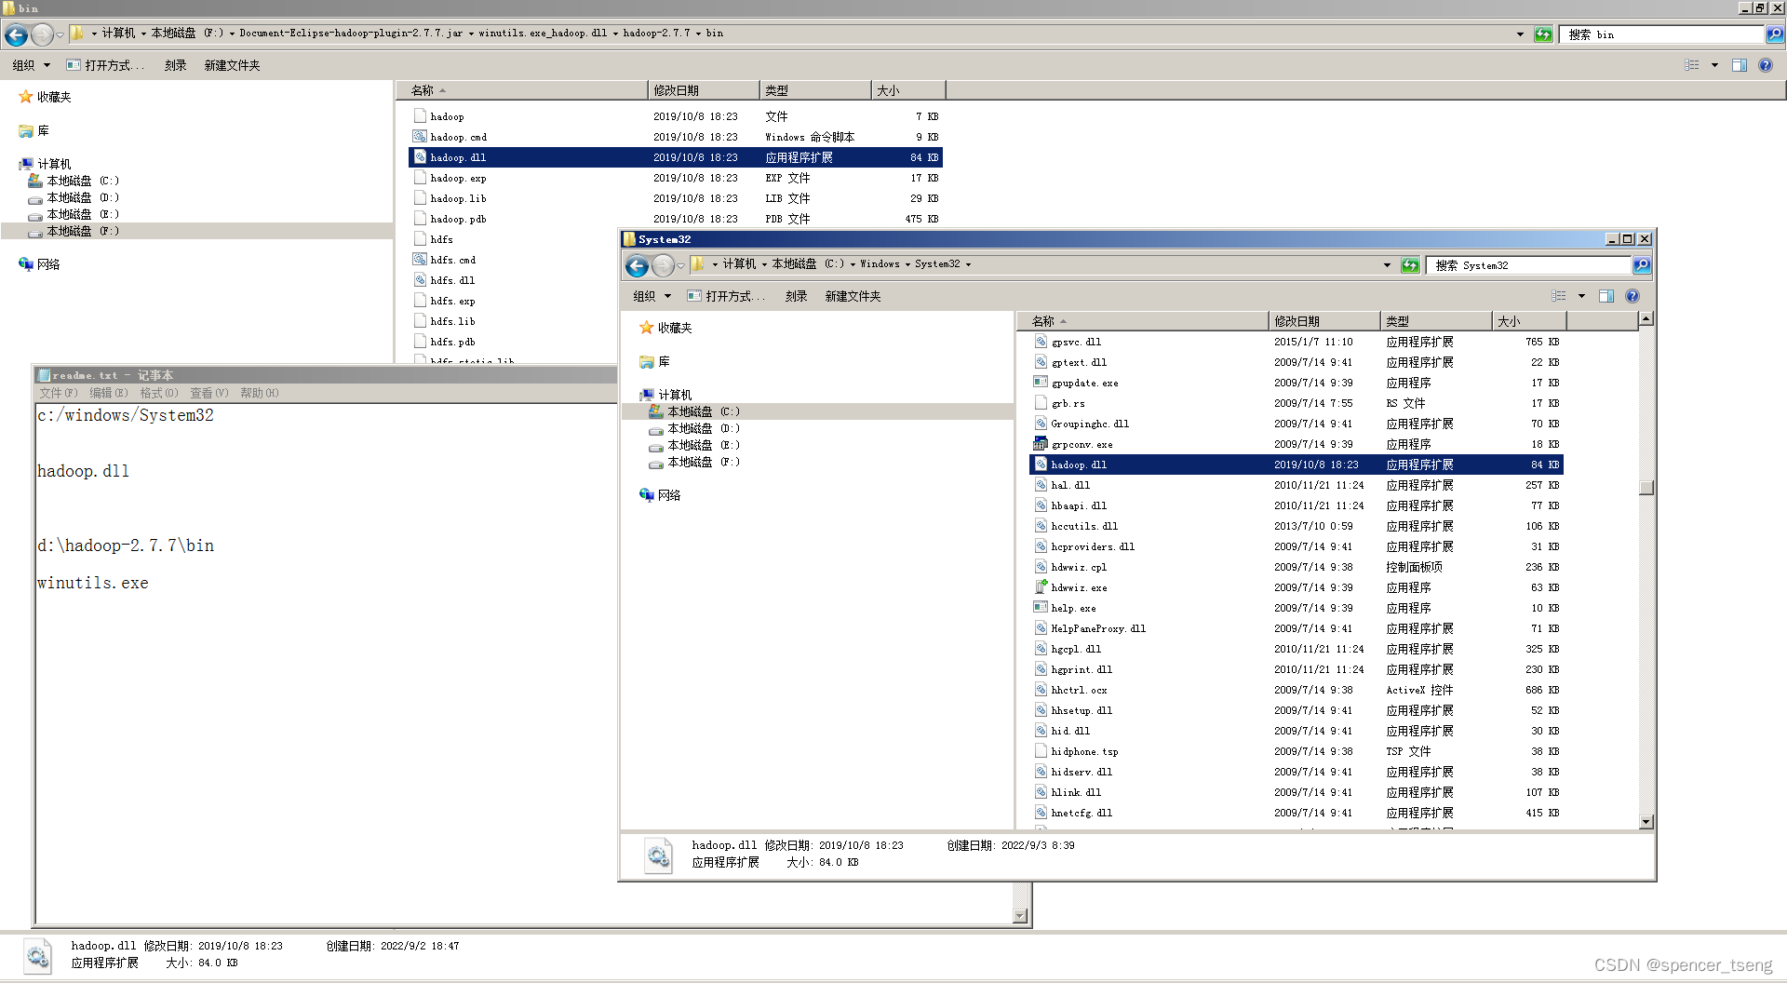Screen dimensions: 1787x983
Task: Toggle the details pane icon in System32 window
Action: click(x=1605, y=296)
